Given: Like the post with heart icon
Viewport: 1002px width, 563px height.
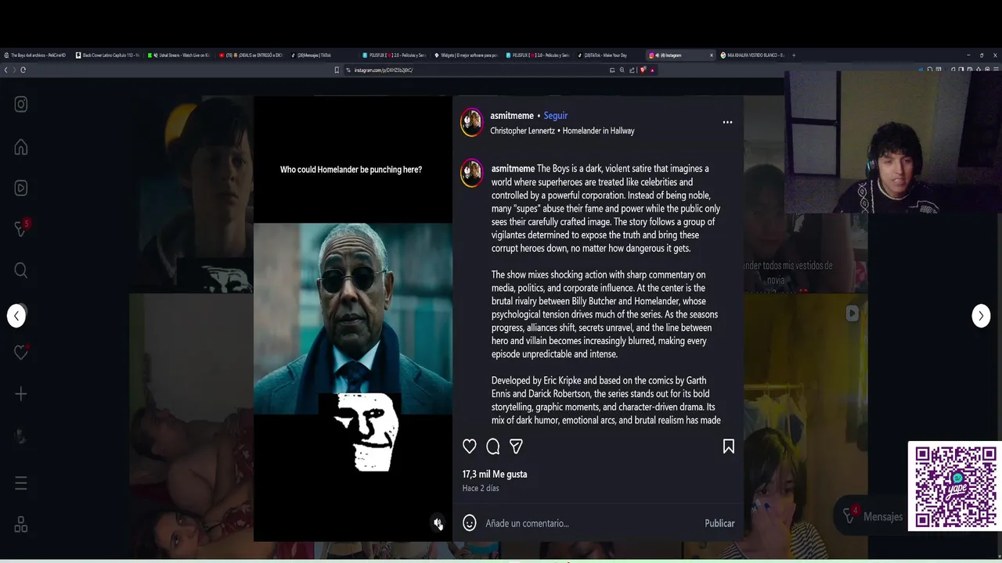Looking at the screenshot, I should pos(470,446).
